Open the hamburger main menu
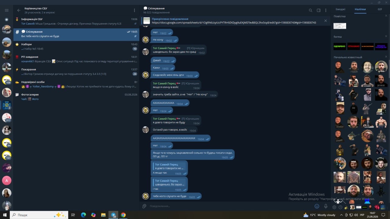 (6, 10)
